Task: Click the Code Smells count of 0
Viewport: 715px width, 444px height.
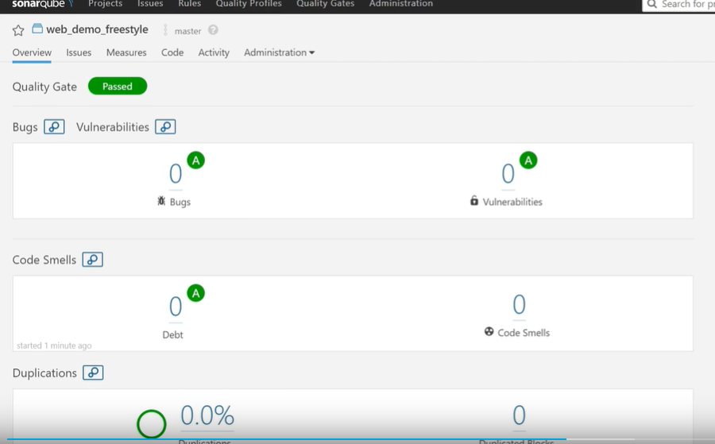Action: coord(519,304)
